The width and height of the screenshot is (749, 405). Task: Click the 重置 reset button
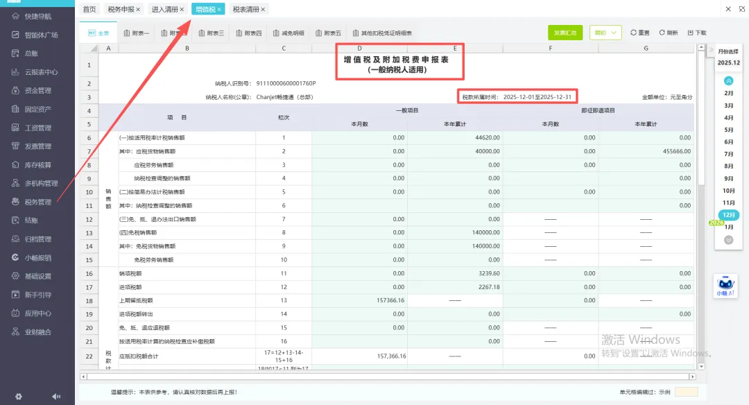click(x=640, y=33)
